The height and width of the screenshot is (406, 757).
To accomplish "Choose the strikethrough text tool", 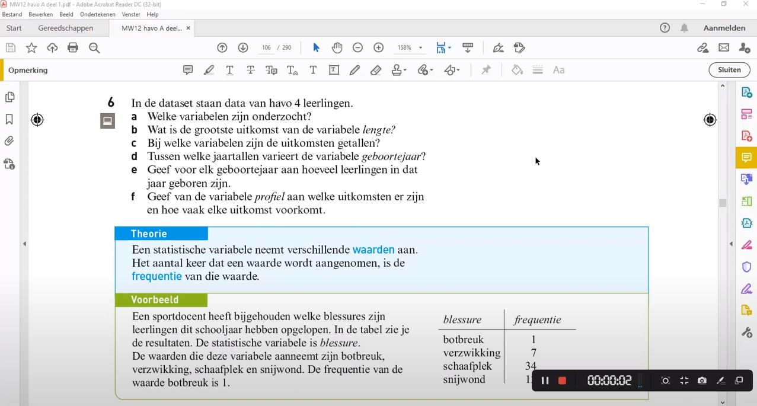I will point(251,70).
